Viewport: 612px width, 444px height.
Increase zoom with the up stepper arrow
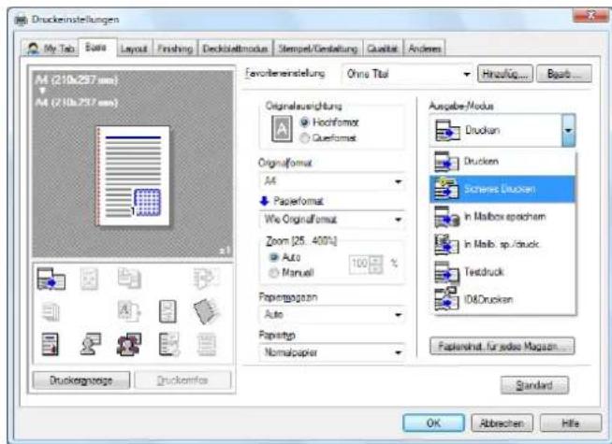coord(376,260)
